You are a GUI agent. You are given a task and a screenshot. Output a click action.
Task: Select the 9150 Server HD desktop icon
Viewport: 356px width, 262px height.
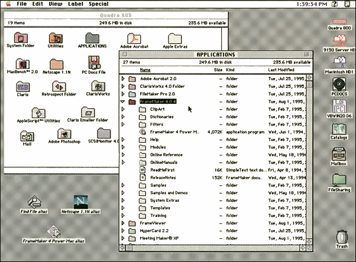tap(339, 41)
